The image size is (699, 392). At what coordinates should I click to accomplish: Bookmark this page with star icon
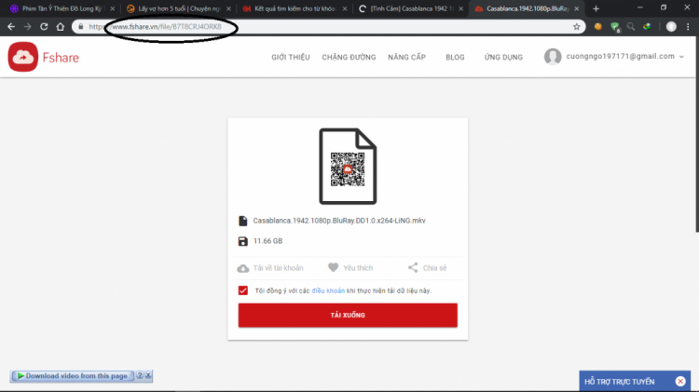(x=576, y=27)
